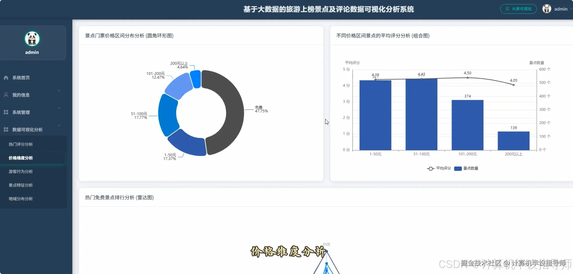Click the grid icon beside 系统管理

click(6, 112)
